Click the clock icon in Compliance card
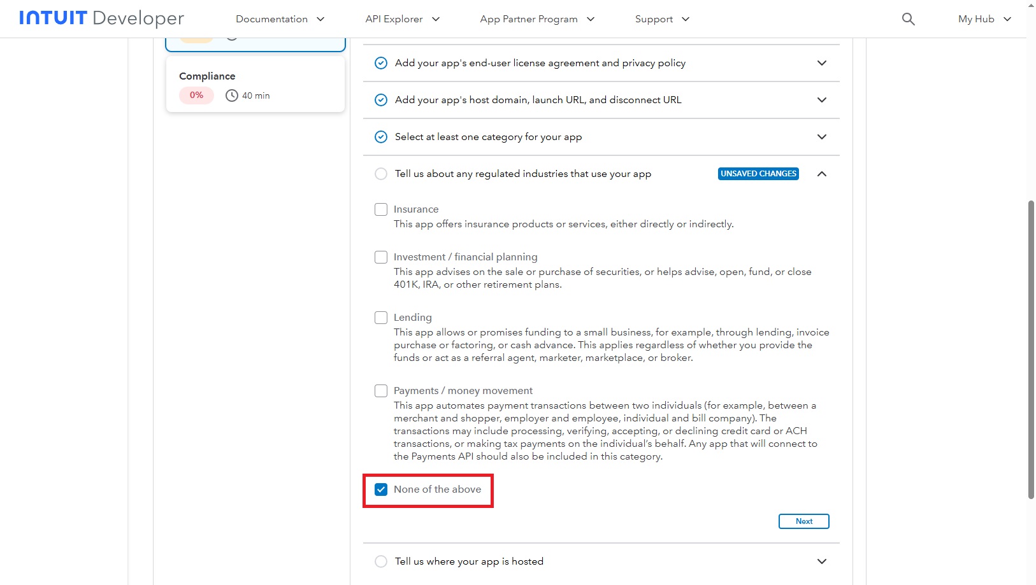Image resolution: width=1036 pixels, height=585 pixels. (232, 95)
